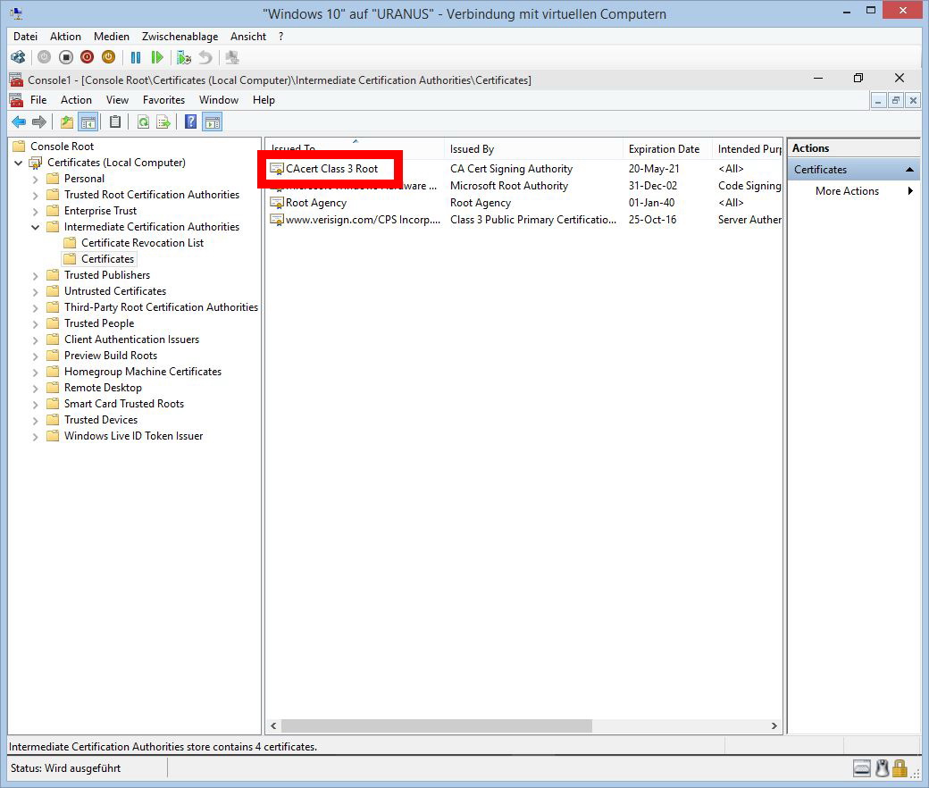Select the Root Agency certificate row
The width and height of the screenshot is (929, 788).
click(316, 203)
